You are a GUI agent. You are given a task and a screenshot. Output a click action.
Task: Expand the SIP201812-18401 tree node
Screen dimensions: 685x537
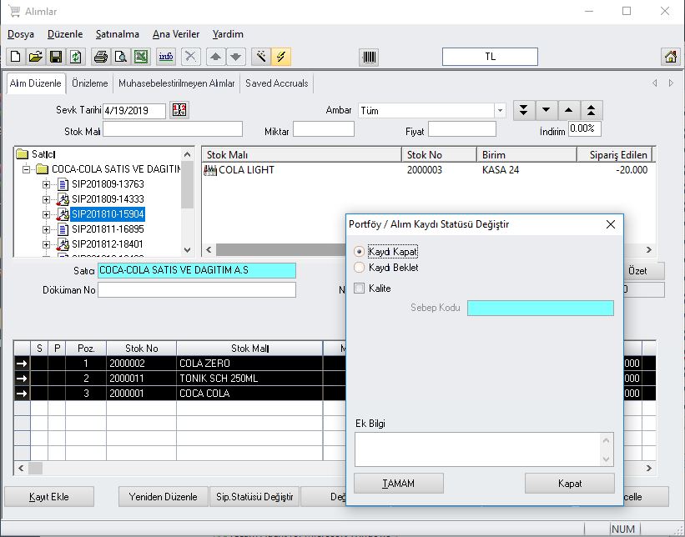click(46, 244)
